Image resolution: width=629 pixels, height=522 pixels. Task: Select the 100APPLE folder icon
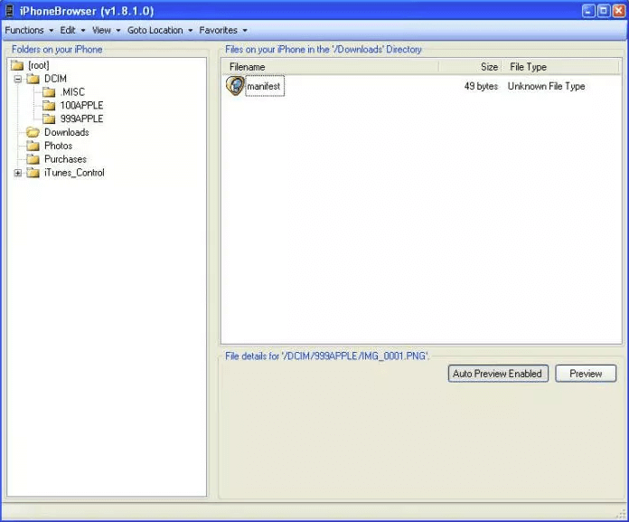[49, 105]
